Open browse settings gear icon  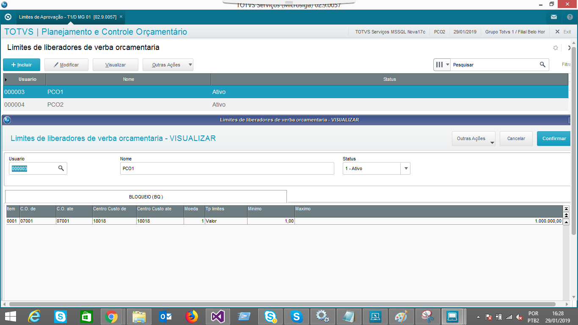click(556, 48)
